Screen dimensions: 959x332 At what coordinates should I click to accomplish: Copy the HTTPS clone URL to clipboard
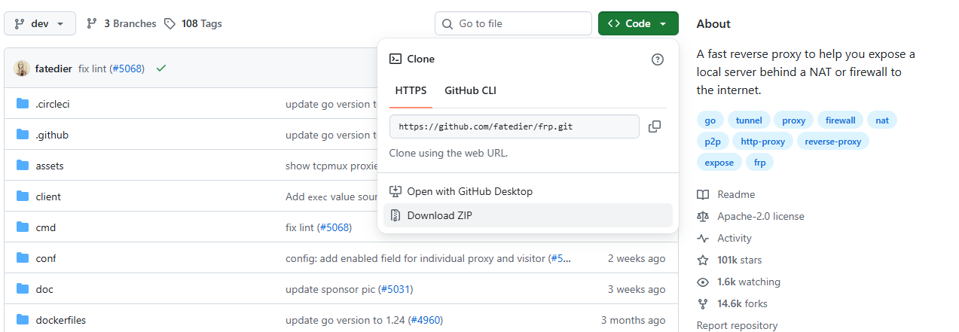(x=654, y=126)
